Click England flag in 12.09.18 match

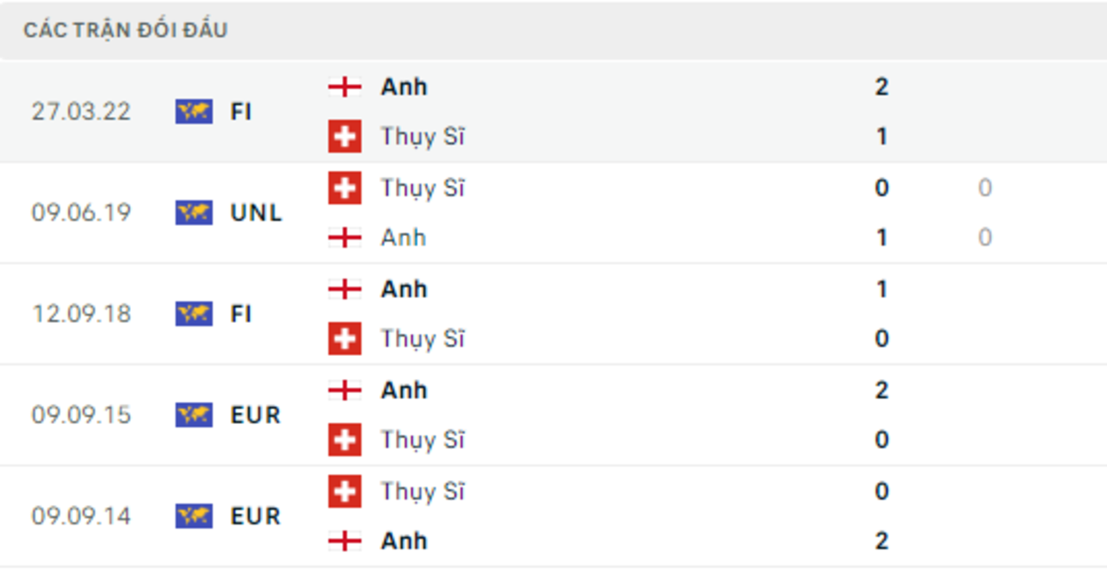[x=345, y=289]
